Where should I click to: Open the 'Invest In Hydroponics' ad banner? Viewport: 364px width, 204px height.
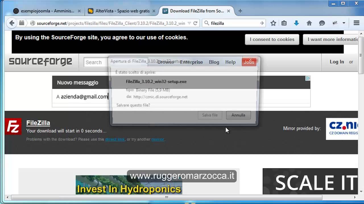[x=129, y=185]
